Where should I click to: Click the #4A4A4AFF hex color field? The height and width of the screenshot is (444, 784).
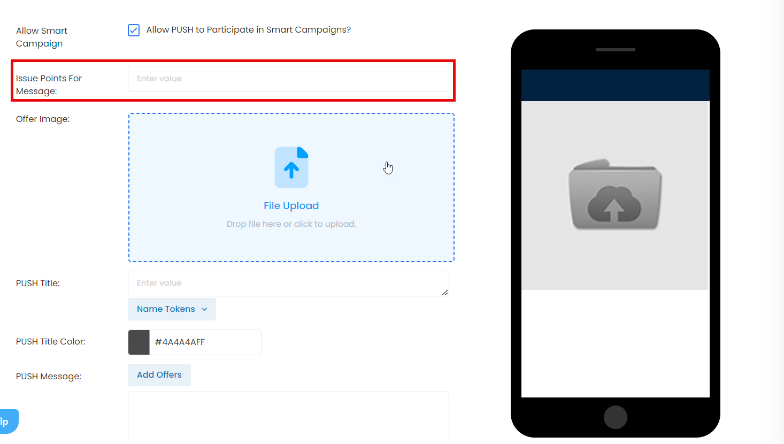pos(205,342)
